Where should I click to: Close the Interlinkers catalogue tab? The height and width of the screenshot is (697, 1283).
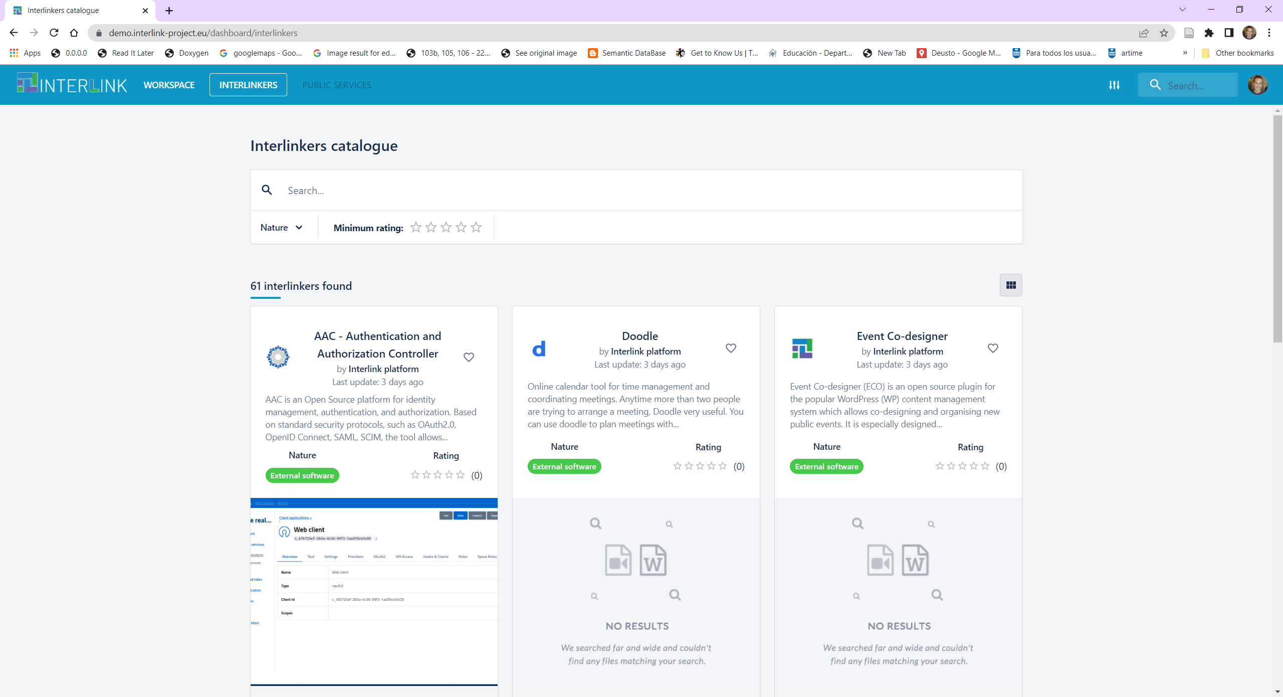[145, 11]
